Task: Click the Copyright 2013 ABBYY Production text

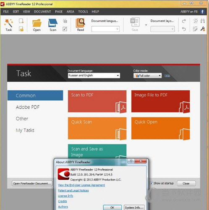Action: (x=96, y=180)
